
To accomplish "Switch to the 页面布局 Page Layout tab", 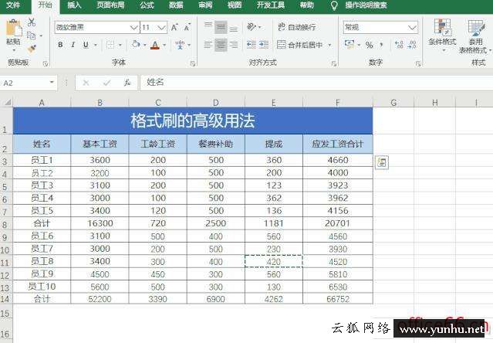I will 110,5.
